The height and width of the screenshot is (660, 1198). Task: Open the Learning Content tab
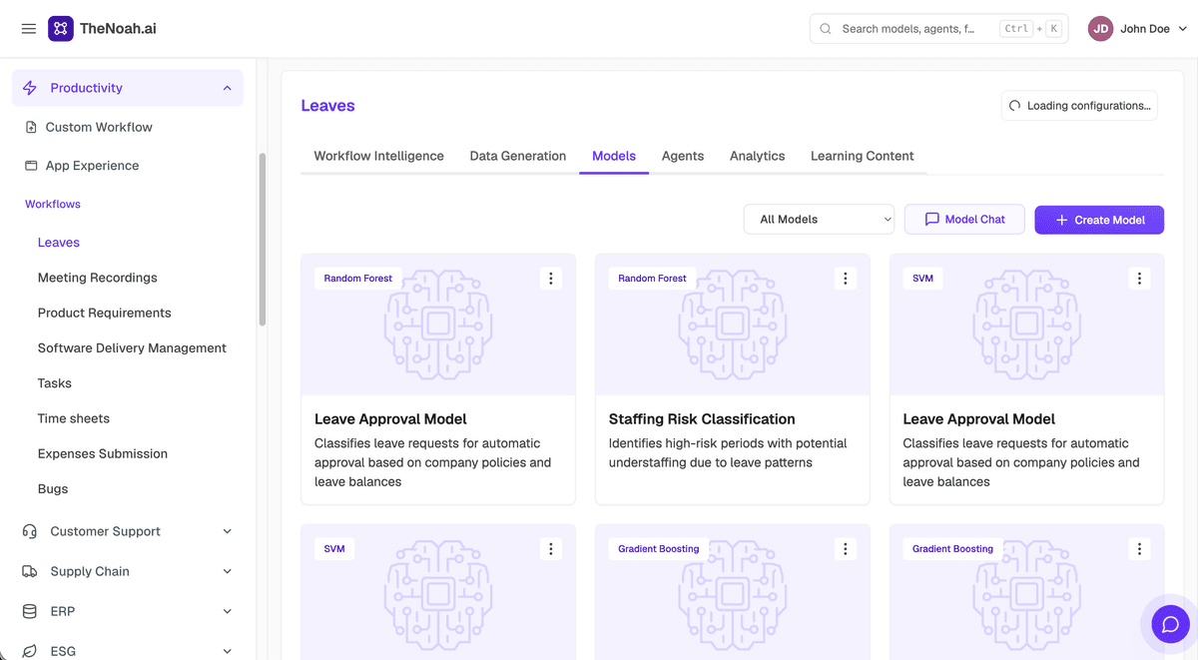pos(863,156)
